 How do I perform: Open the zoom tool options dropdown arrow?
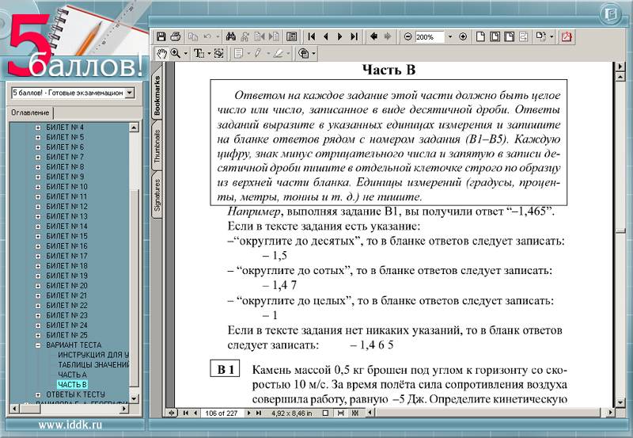point(186,53)
